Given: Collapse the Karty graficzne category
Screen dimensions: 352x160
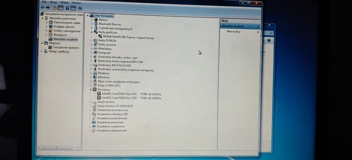Looking at the screenshot, I should tap(92, 32).
